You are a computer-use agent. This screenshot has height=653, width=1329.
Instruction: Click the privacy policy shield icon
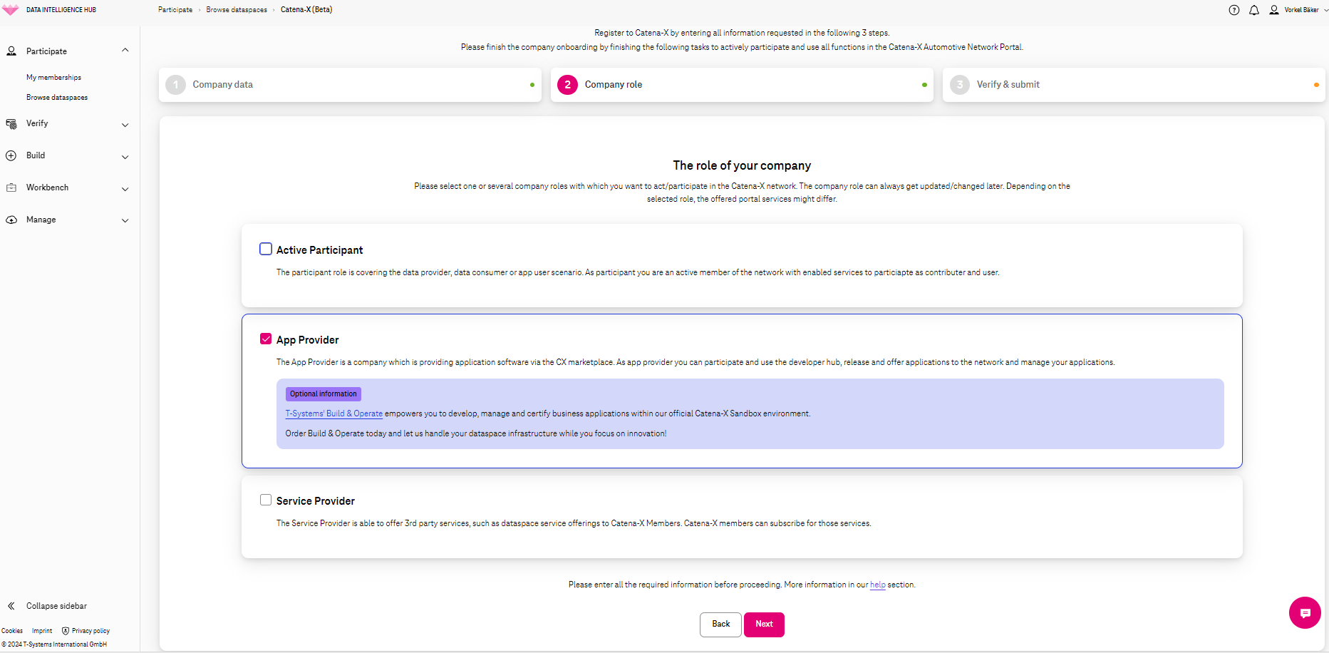[66, 631]
